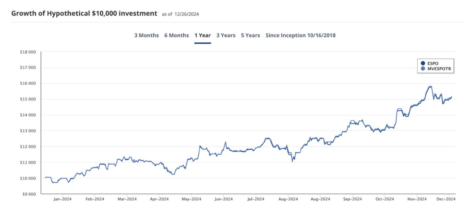This screenshot has height=214, width=467.
Task: Click the $9 000 y-axis label
Action: (x=29, y=194)
